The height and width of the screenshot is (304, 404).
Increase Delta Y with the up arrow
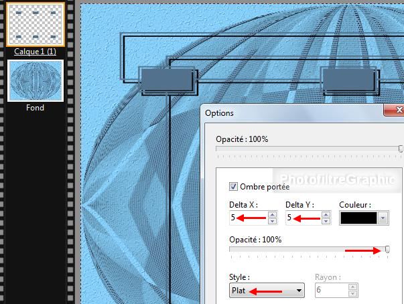point(326,214)
